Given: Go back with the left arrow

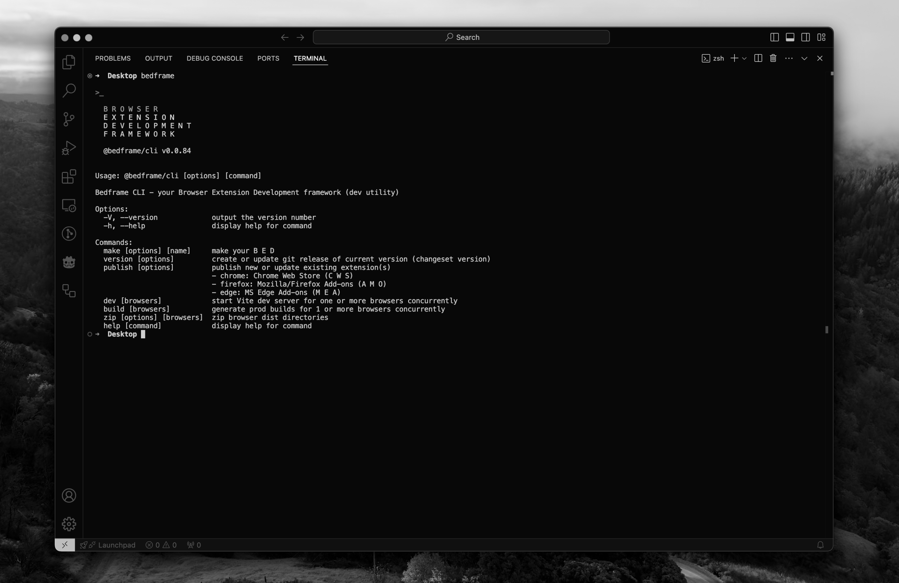Looking at the screenshot, I should (x=285, y=37).
